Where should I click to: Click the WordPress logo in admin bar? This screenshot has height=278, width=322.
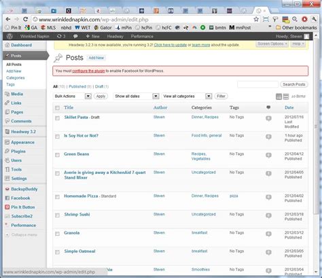coord(10,36)
